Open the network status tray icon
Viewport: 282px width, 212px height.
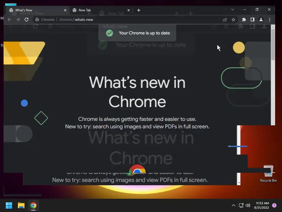coord(241,205)
